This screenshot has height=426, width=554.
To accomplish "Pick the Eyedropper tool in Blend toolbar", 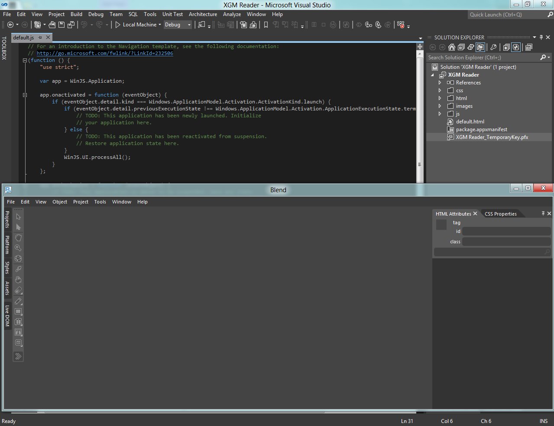I will [x=18, y=269].
